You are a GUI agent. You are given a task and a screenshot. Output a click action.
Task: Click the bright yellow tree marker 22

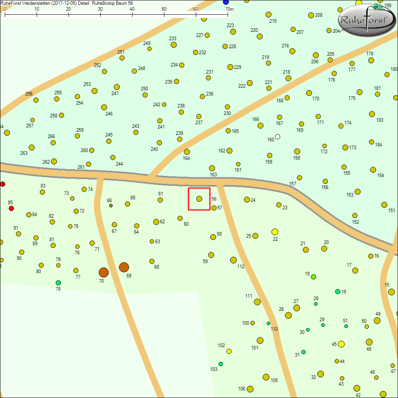point(275,232)
